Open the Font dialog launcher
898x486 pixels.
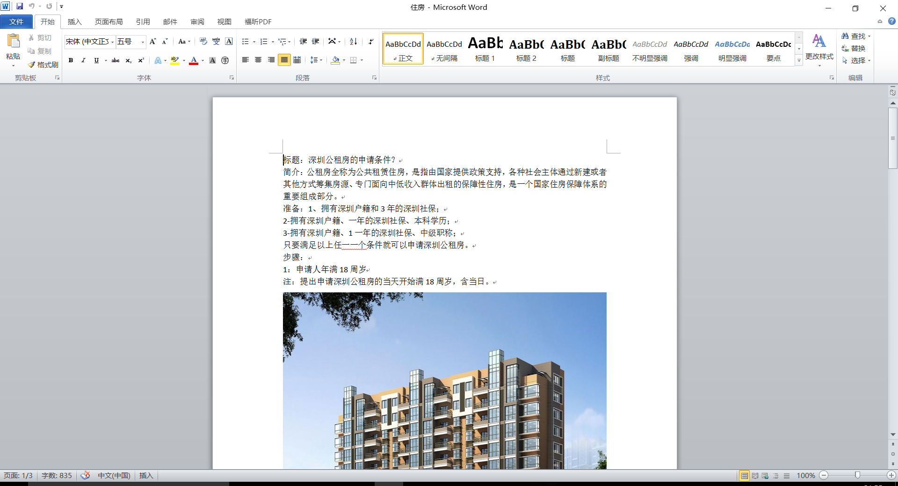(x=232, y=78)
